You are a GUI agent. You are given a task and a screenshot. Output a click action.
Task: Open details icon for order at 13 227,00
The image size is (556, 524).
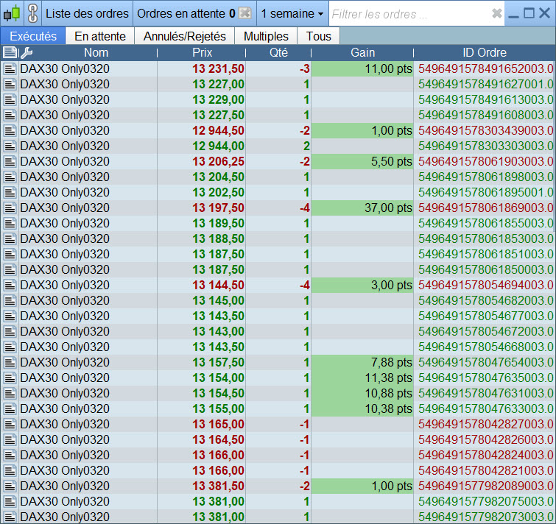coord(10,84)
